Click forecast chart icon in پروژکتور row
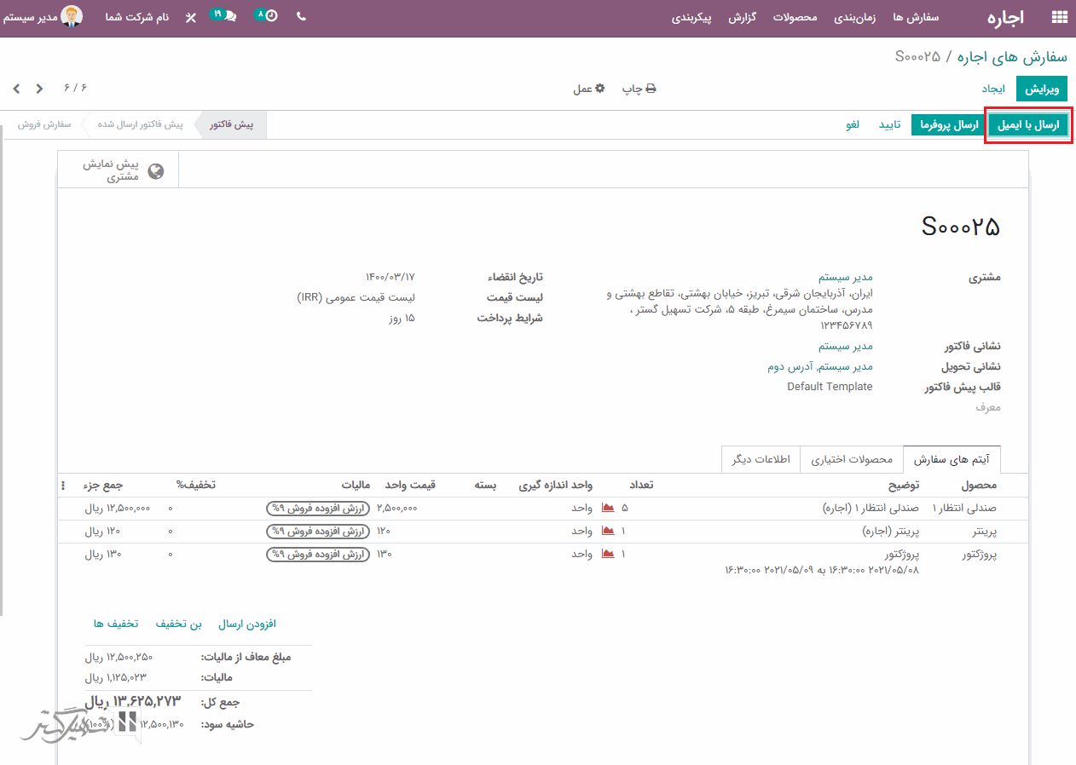This screenshot has height=765, width=1076. tap(608, 554)
